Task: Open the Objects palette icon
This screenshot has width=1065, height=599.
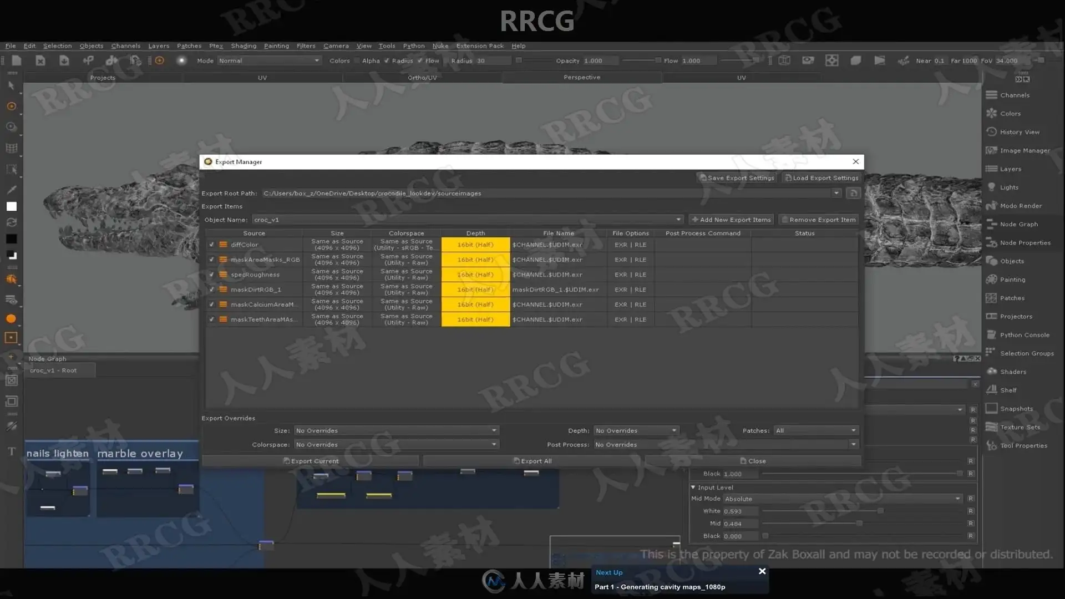Action: [x=992, y=261]
